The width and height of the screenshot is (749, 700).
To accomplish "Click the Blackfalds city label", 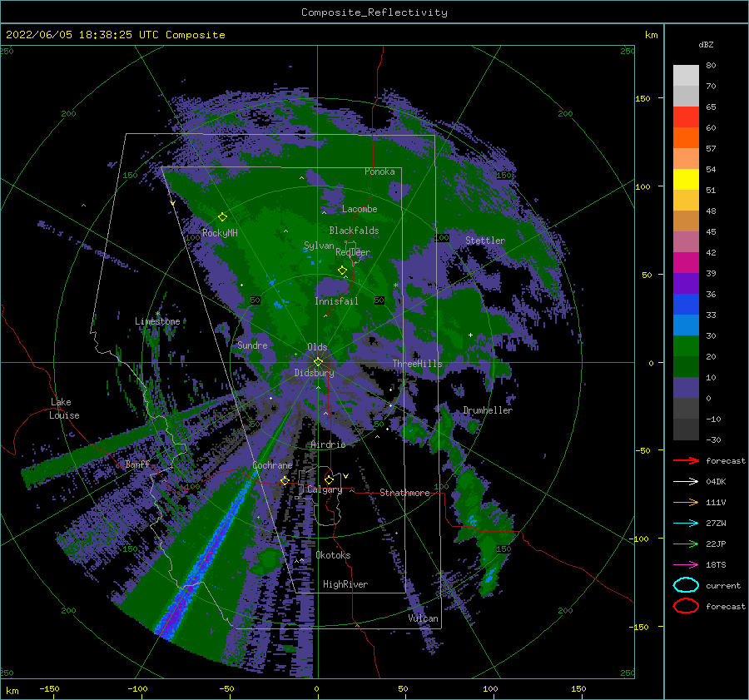I will (x=354, y=231).
